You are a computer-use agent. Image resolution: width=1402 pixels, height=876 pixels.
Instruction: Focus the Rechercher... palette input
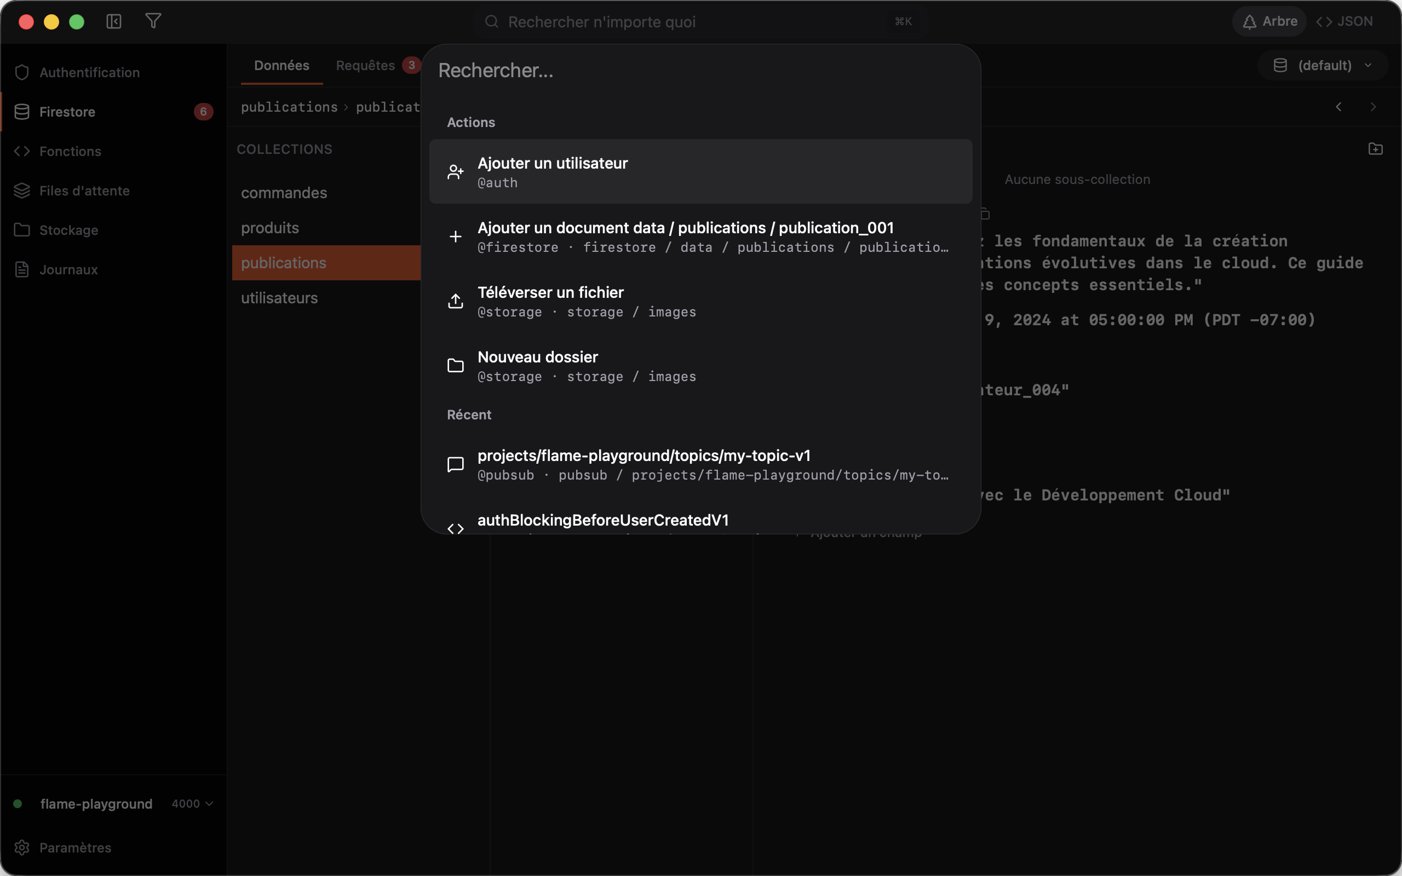pos(700,70)
